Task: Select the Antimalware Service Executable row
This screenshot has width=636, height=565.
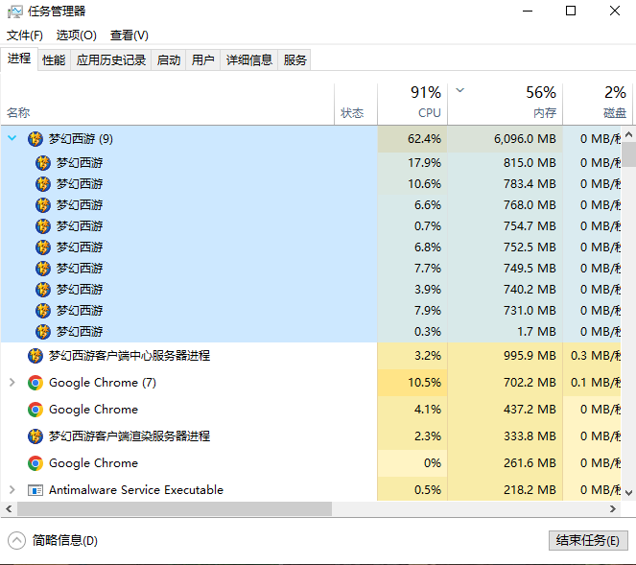Action: (x=311, y=490)
